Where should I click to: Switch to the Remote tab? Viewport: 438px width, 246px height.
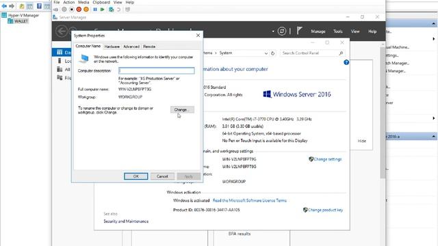pyautogui.click(x=149, y=46)
